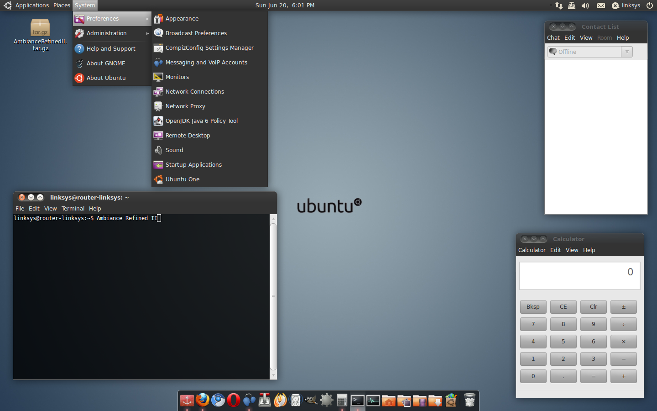This screenshot has width=657, height=411.
Task: Open the speaker music player in dock
Action: click(x=296, y=400)
